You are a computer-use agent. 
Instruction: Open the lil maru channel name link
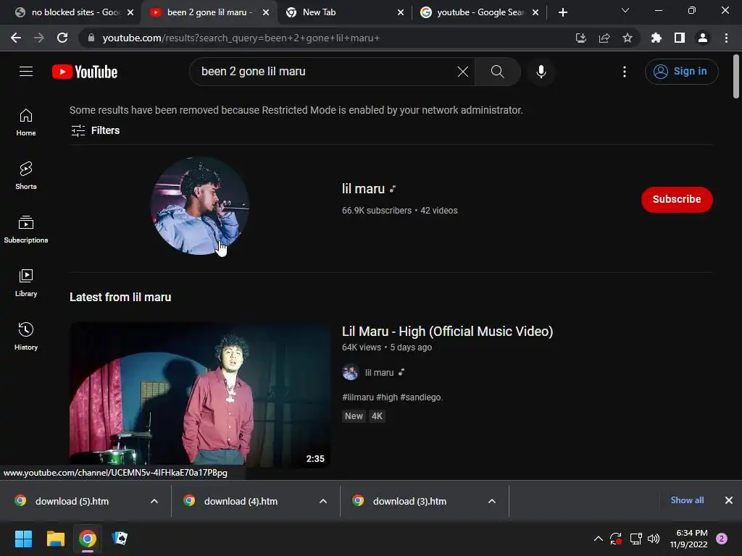363,189
